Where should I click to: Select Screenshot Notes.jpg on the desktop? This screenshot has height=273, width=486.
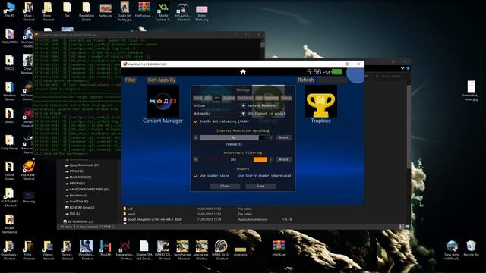(x=471, y=91)
